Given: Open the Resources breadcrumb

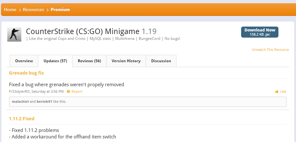Looking at the screenshot, I should click(x=33, y=9).
